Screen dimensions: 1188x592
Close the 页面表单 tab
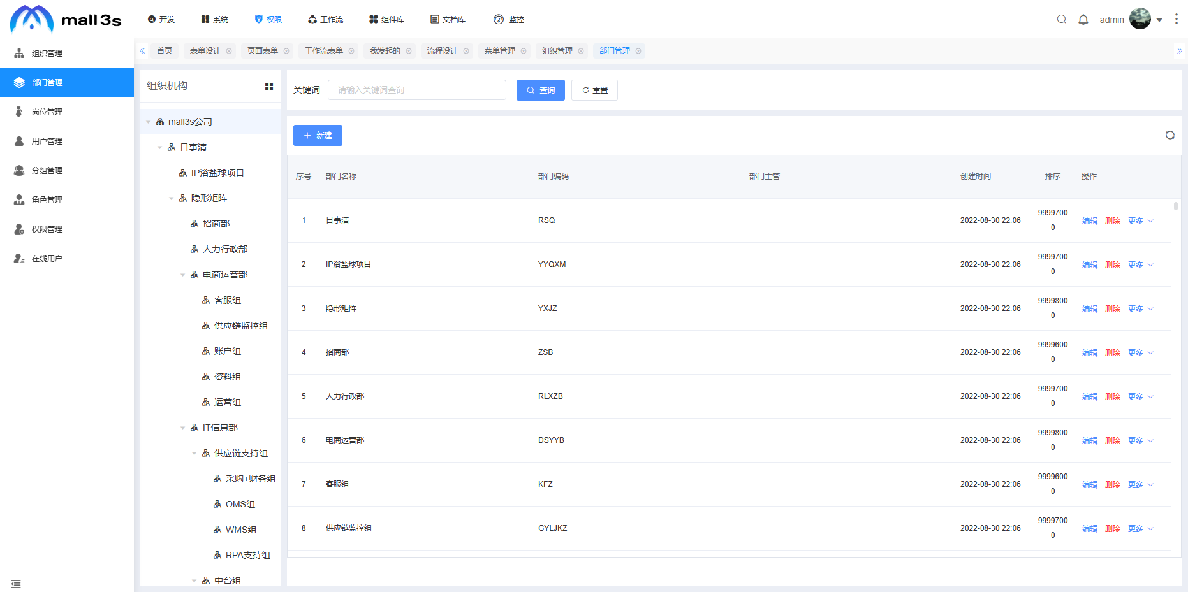[x=286, y=51]
